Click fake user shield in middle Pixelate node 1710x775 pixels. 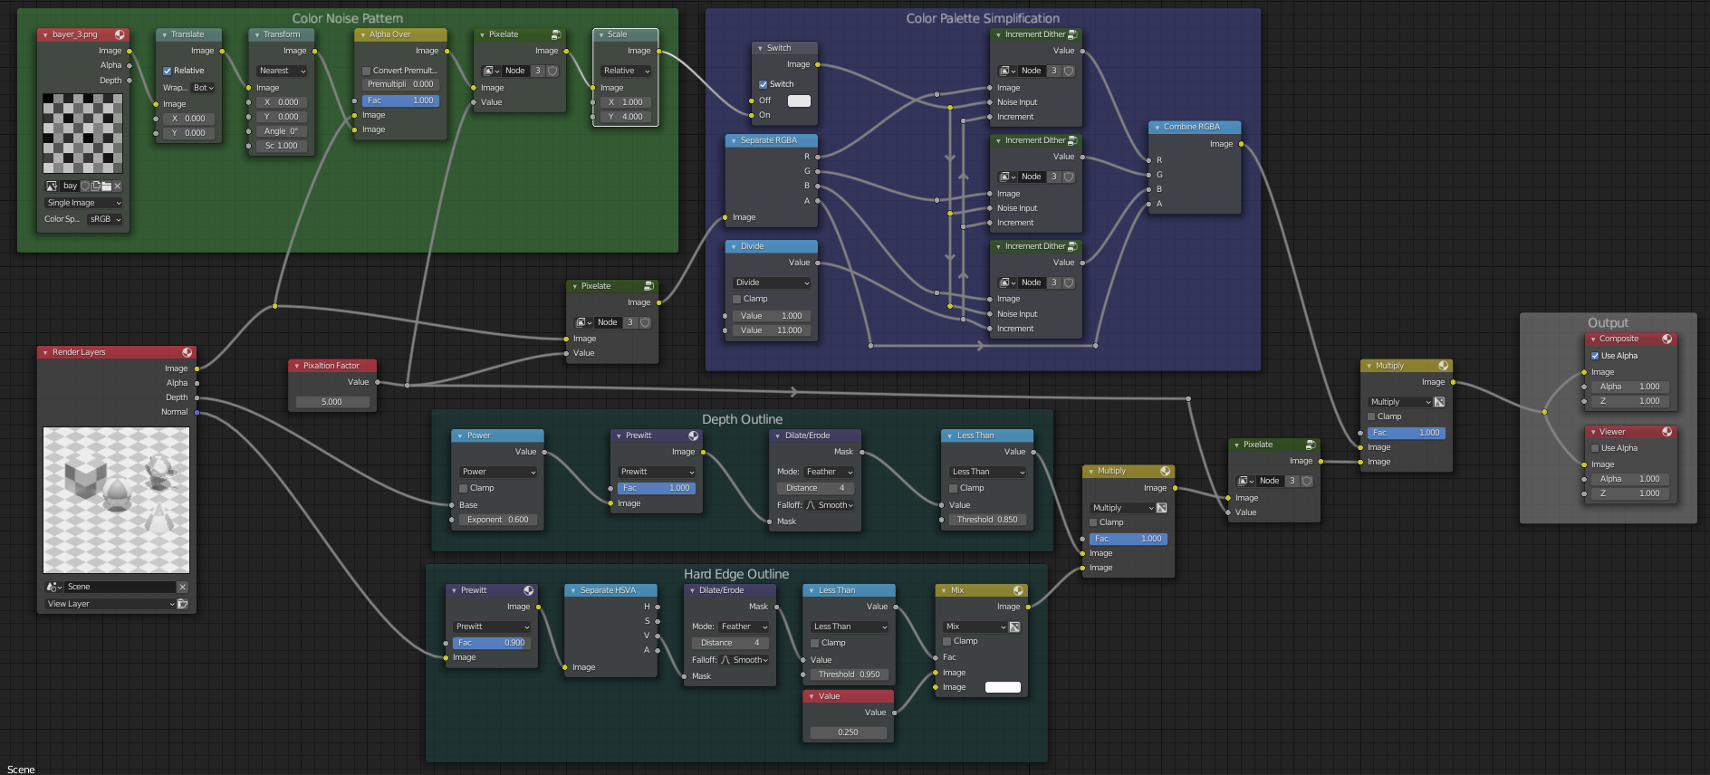point(645,322)
